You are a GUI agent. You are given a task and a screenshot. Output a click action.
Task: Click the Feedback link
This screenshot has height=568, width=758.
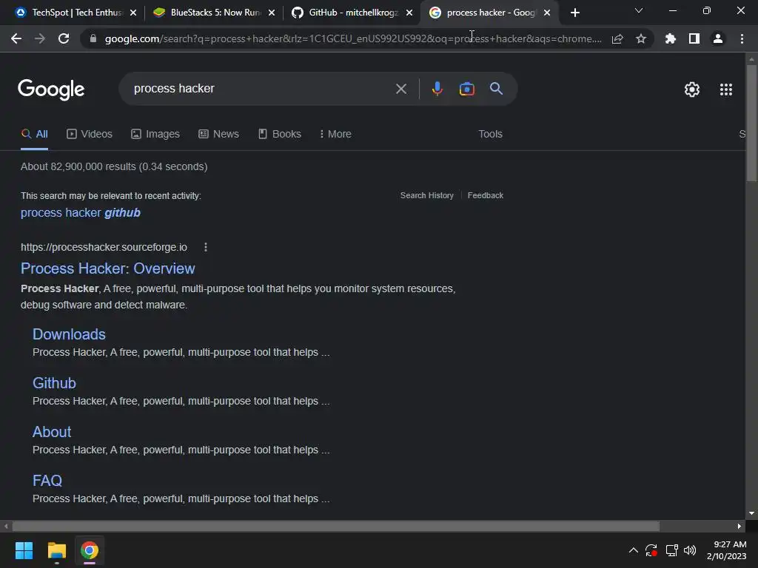(x=486, y=195)
